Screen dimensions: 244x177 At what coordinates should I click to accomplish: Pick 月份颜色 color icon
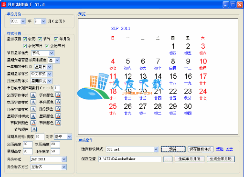58,109
